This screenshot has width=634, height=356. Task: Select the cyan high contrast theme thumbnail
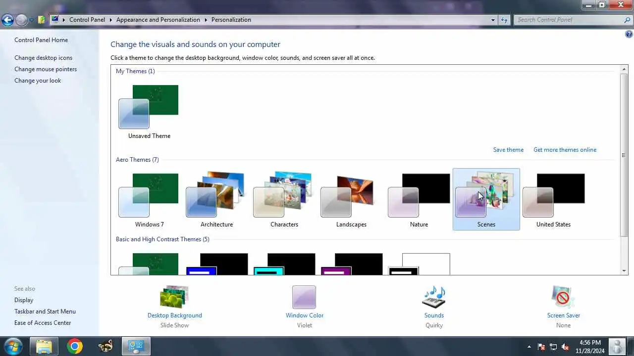[284, 264]
